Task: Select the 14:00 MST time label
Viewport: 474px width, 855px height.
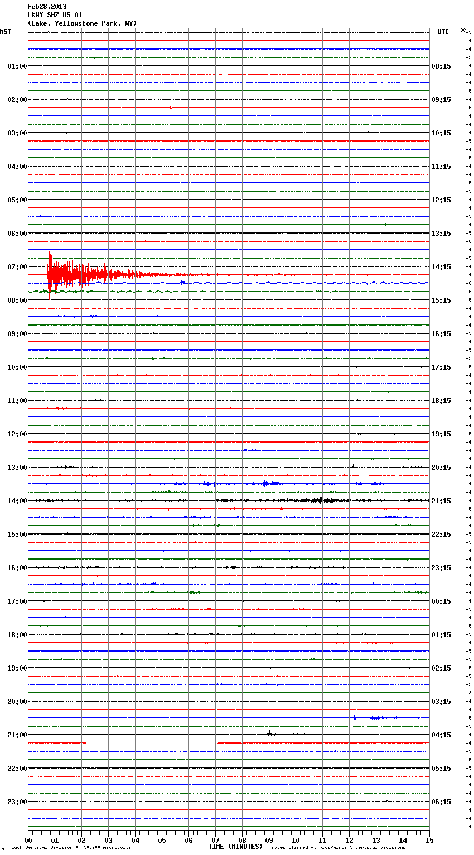Action: coord(17,501)
